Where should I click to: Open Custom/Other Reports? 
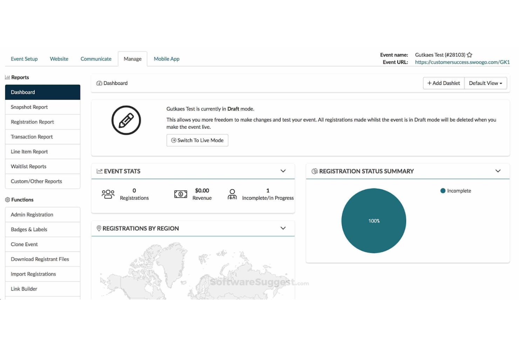43,181
